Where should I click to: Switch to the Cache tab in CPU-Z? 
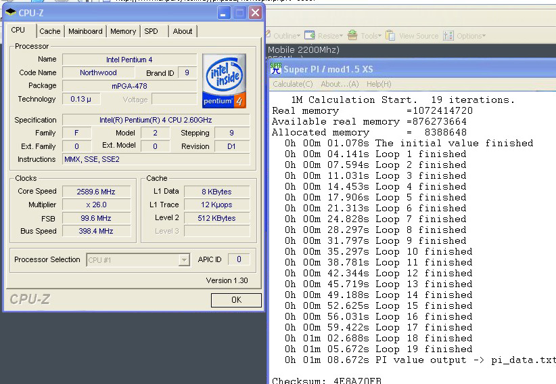50,31
